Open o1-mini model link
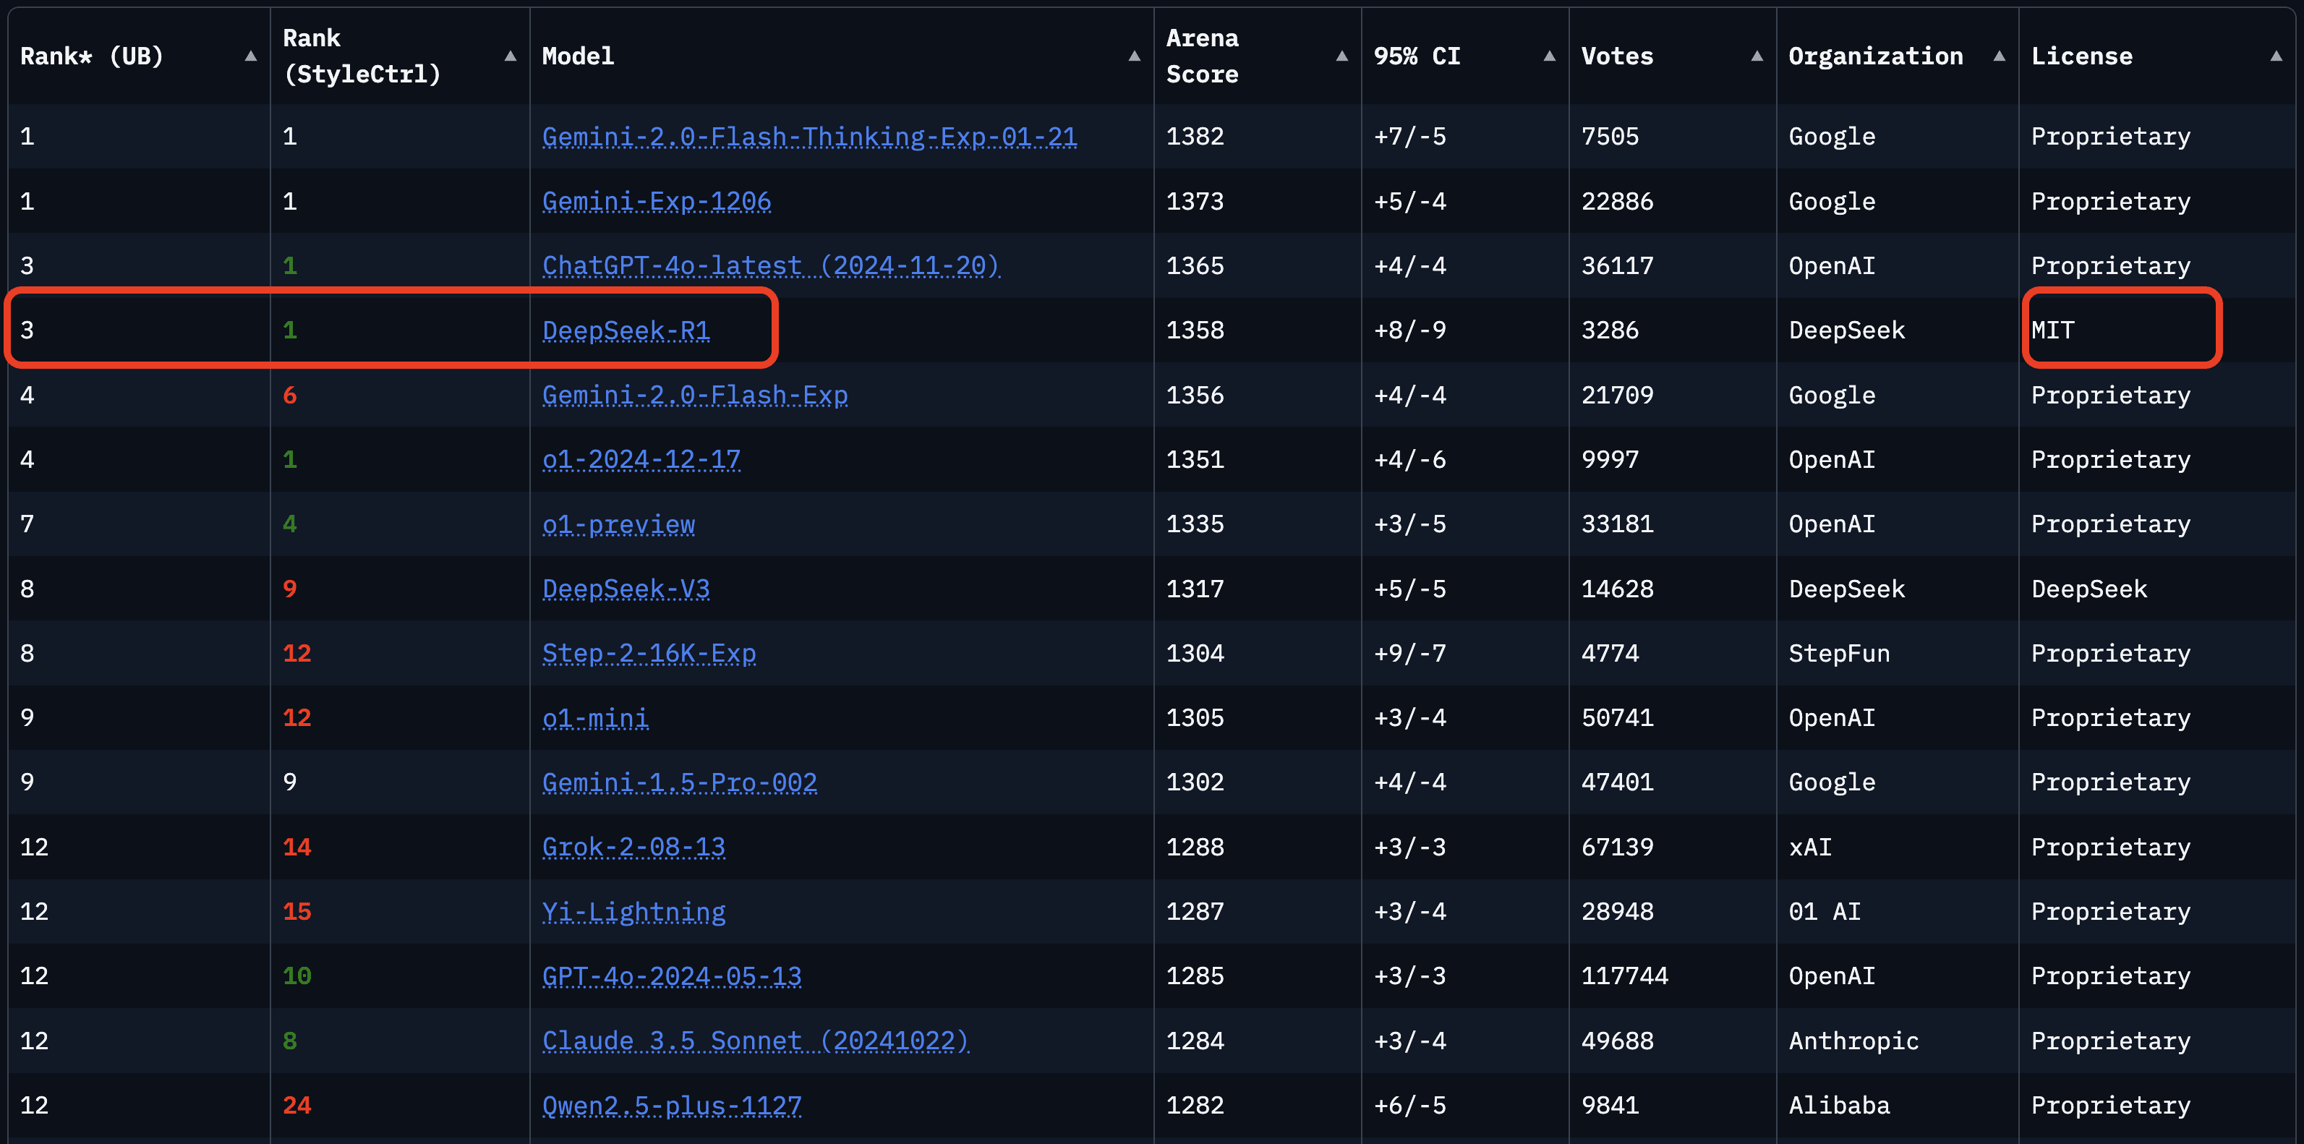 tap(596, 718)
